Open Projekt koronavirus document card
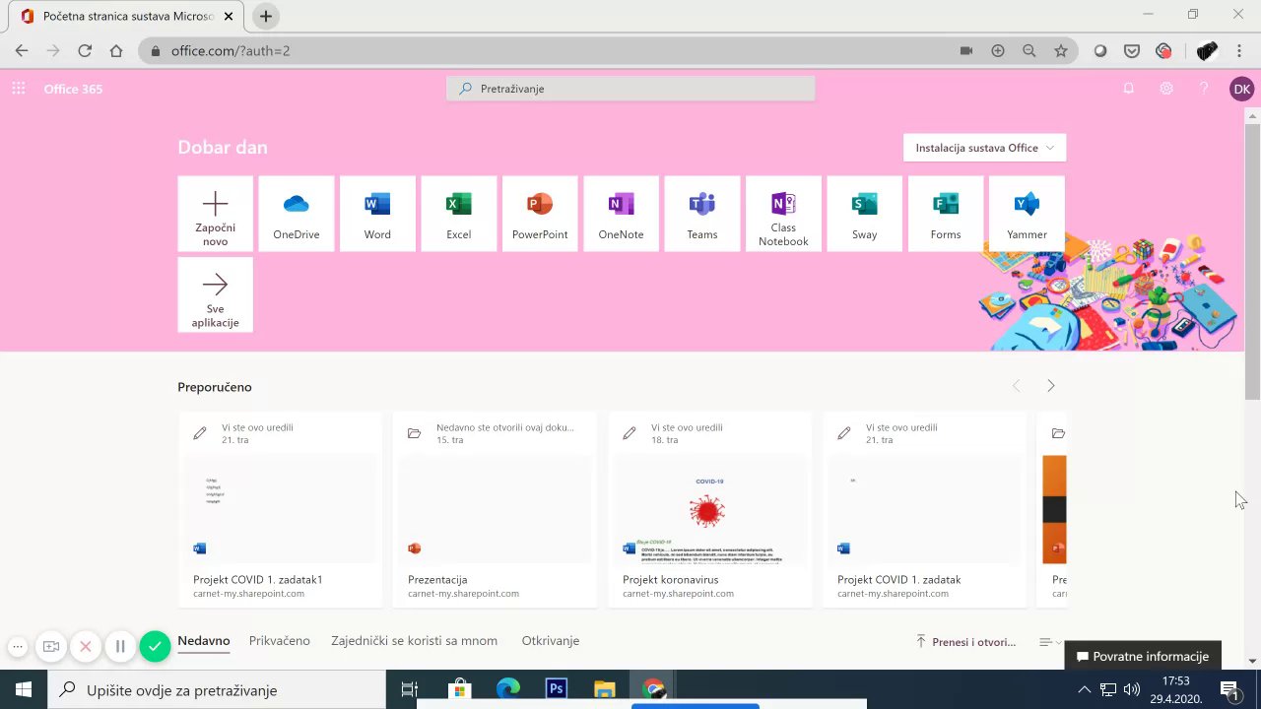1261x709 pixels. pyautogui.click(x=710, y=510)
